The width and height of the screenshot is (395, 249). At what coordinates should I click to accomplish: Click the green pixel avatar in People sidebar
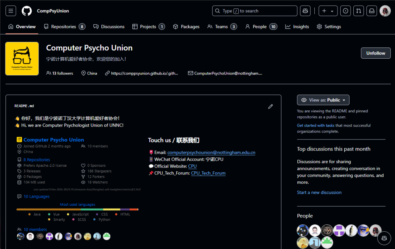pyautogui.click(x=327, y=243)
